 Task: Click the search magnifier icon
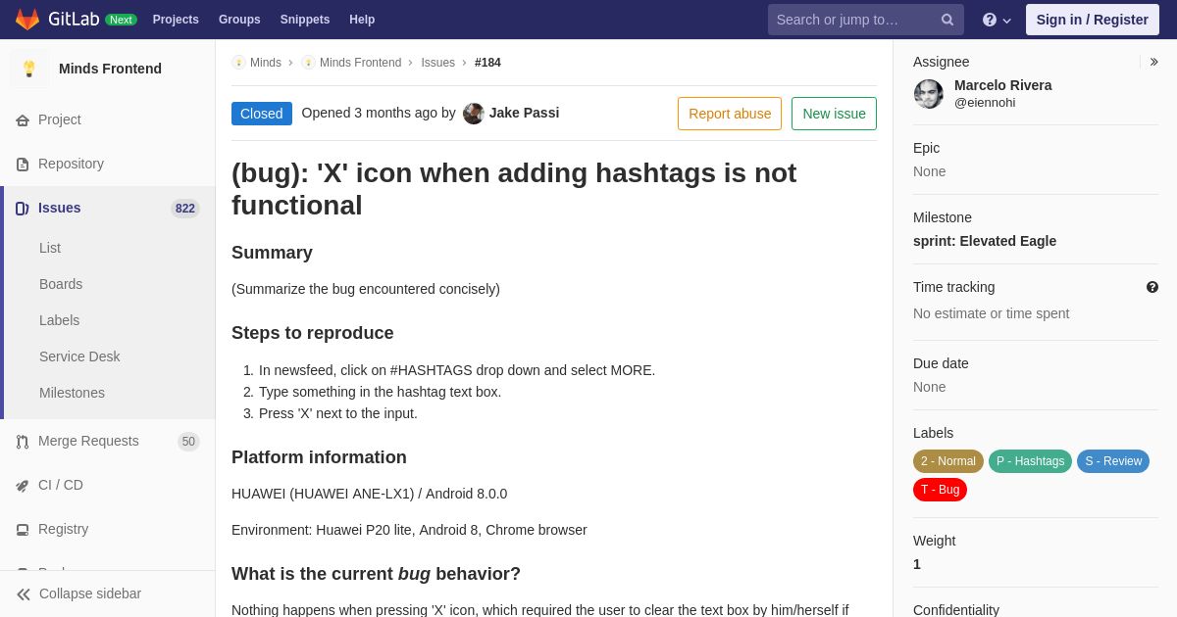tap(947, 20)
